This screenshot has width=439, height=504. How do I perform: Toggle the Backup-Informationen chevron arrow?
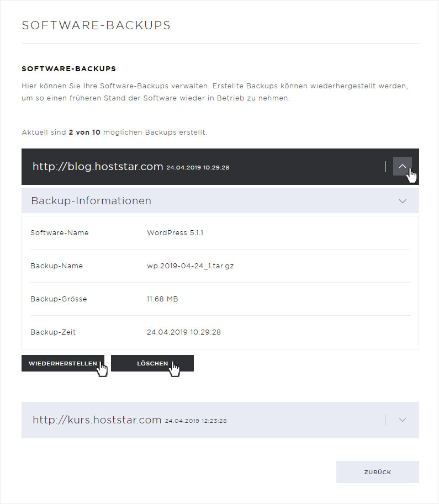402,201
